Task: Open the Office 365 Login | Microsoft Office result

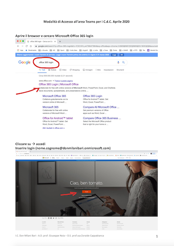Action: point(59,84)
